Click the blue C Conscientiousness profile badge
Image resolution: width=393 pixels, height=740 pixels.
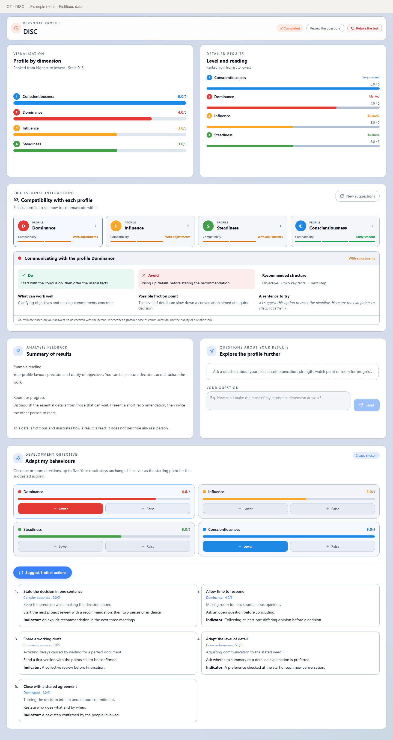pyautogui.click(x=300, y=226)
